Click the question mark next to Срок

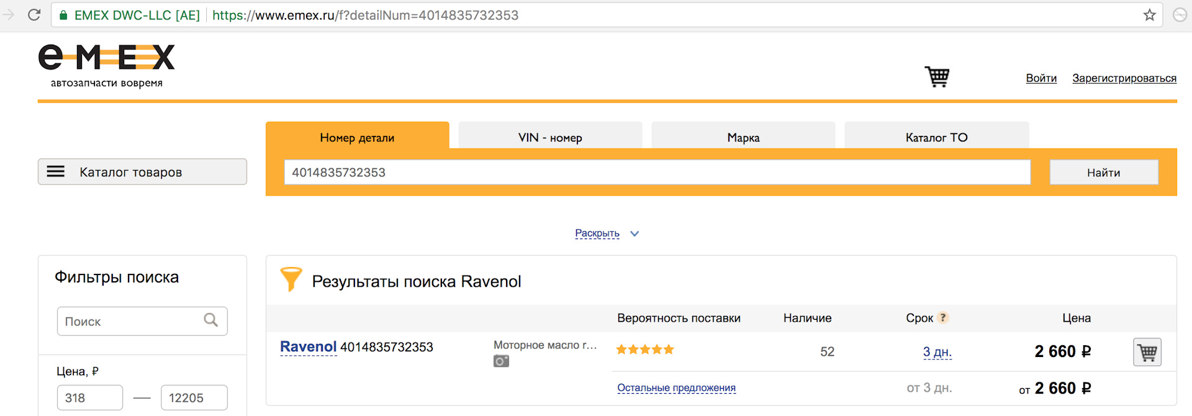[x=942, y=318]
